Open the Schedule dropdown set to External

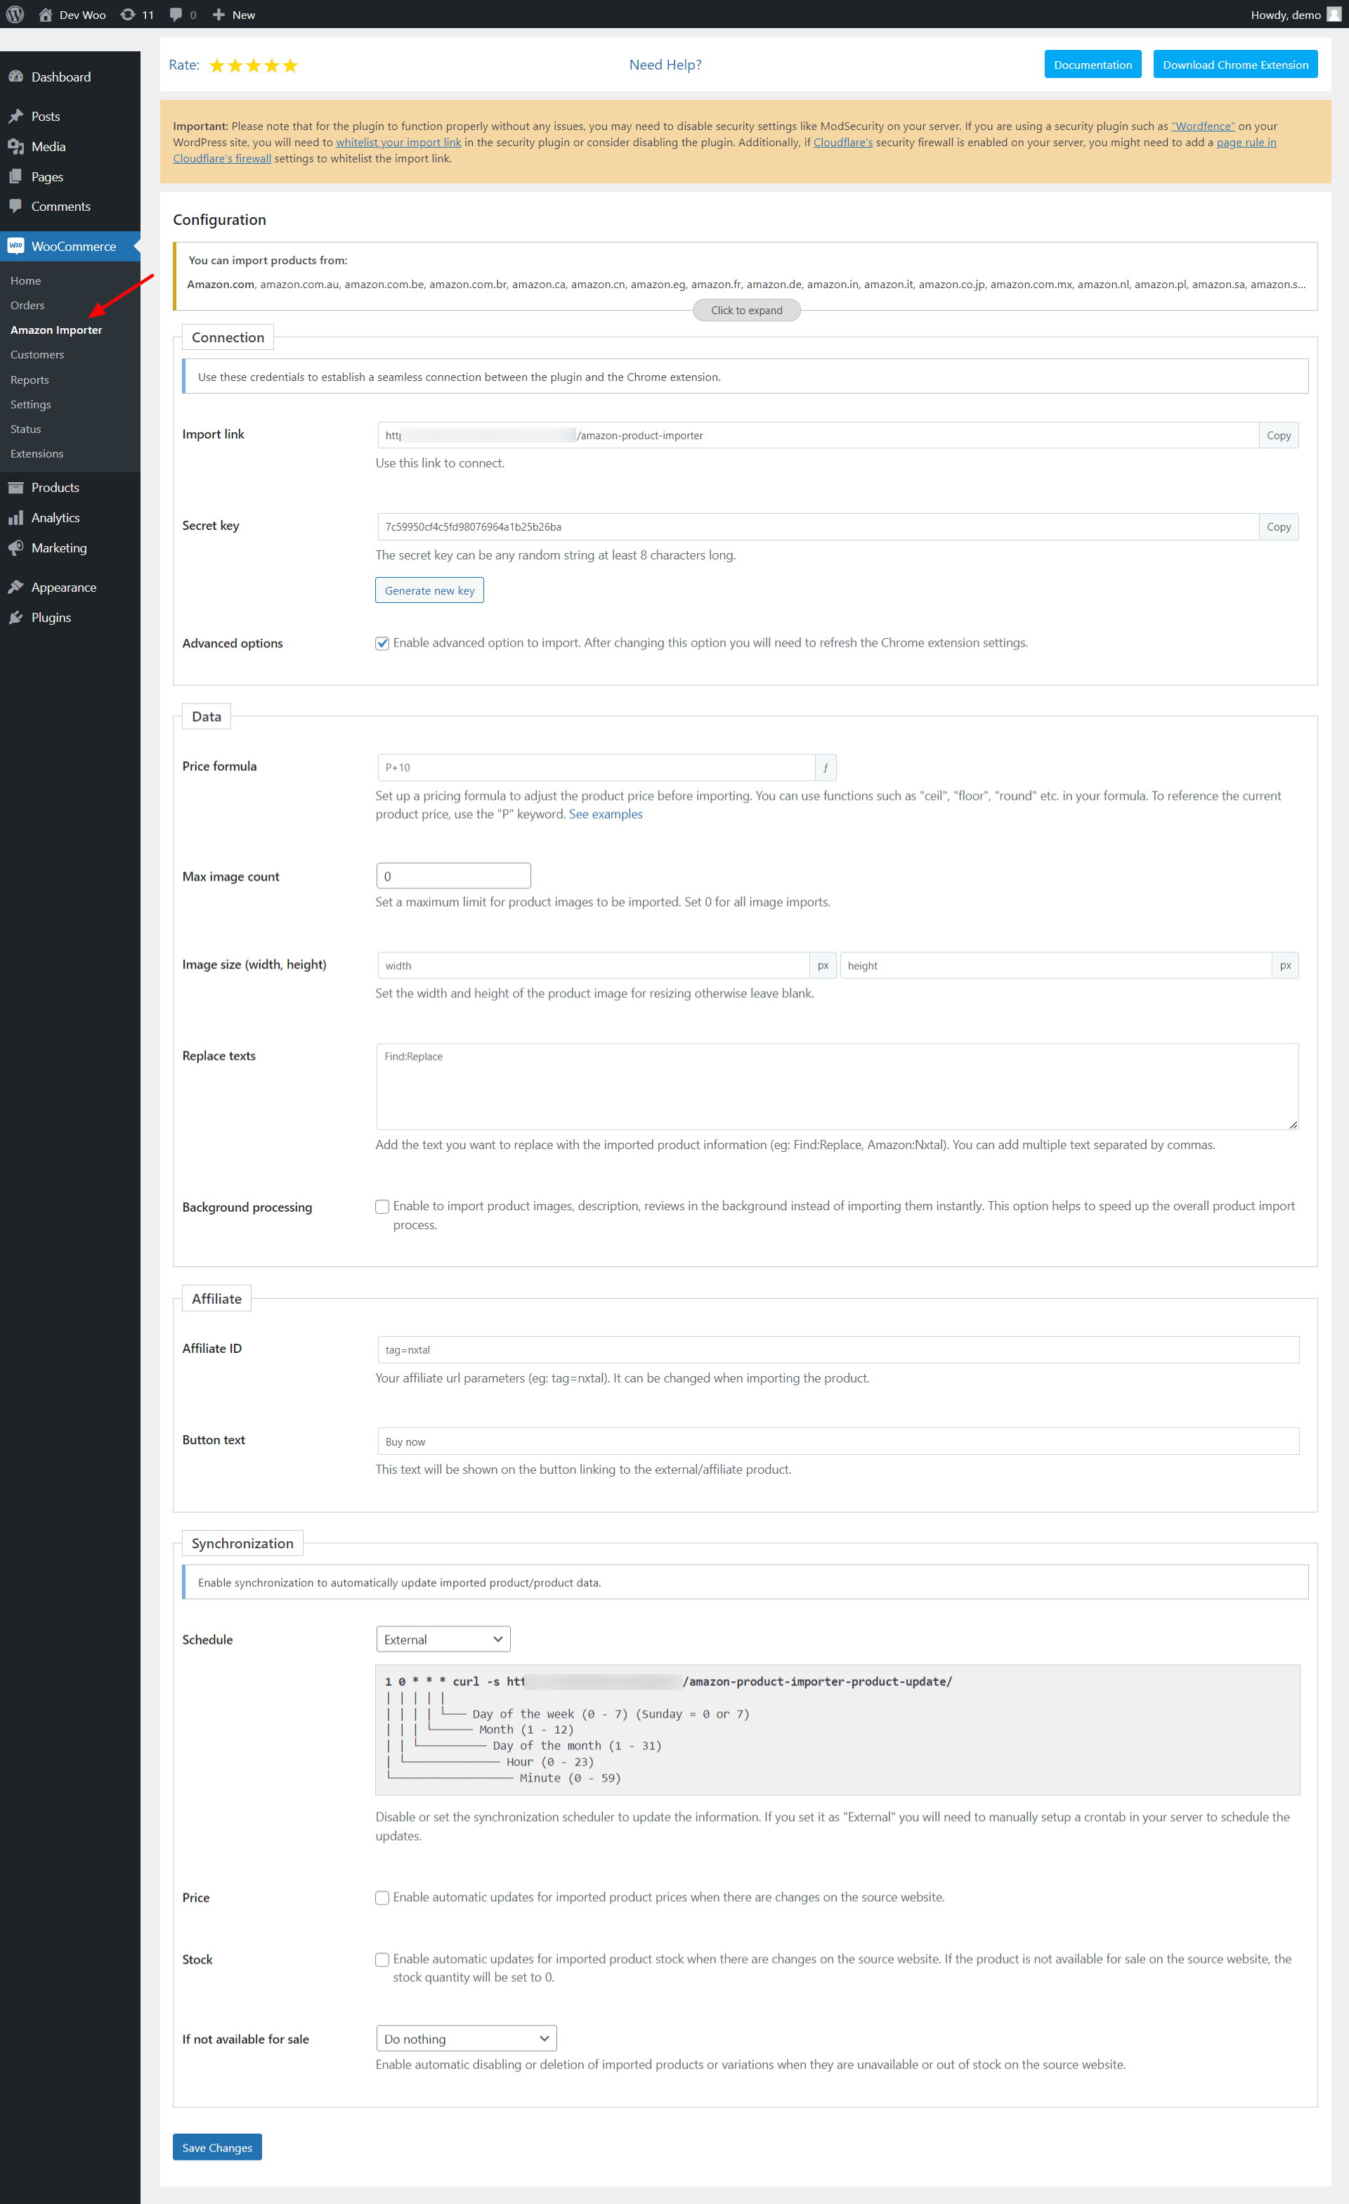tap(443, 1639)
